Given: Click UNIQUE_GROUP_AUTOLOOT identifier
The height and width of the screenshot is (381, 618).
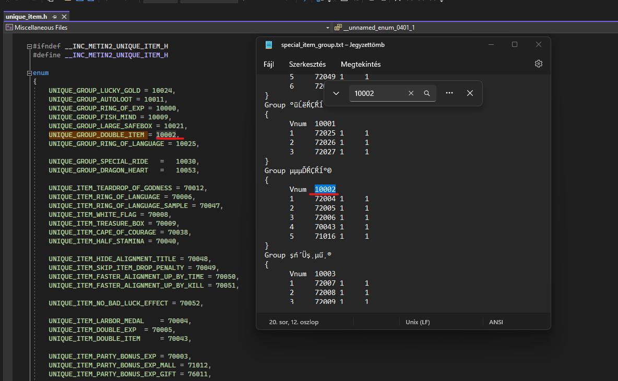Looking at the screenshot, I should pyautogui.click(x=91, y=100).
